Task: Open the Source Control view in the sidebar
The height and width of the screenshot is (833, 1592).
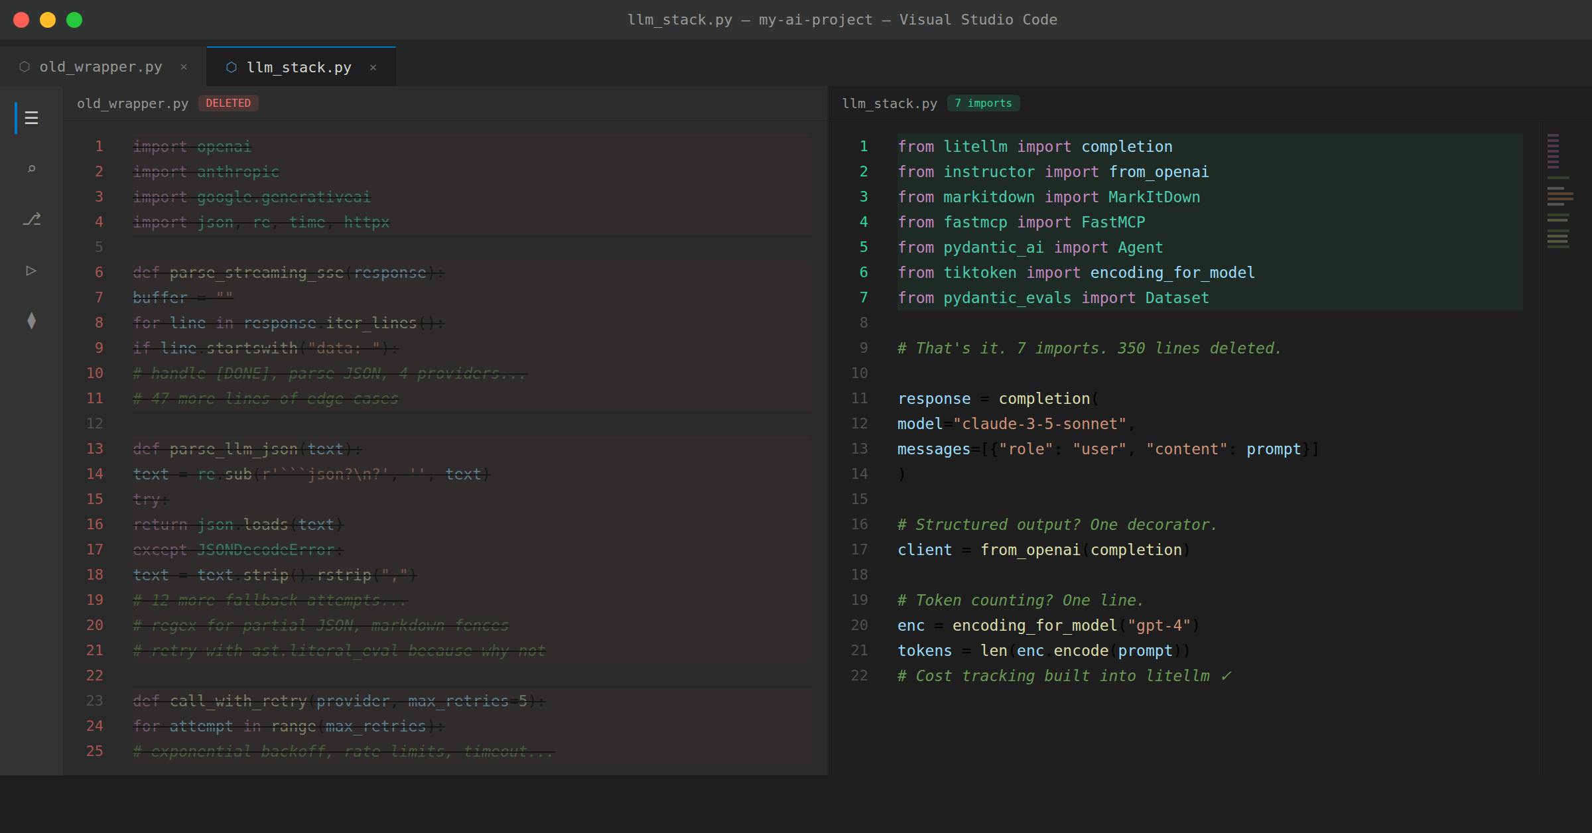Action: 31,219
